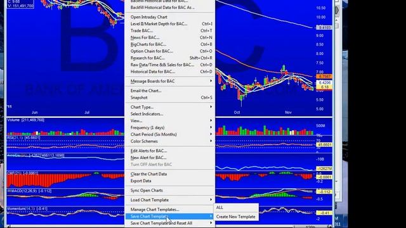This screenshot has height=228, width=406.
Task: Open Select Indicators dialog
Action: pos(170,114)
